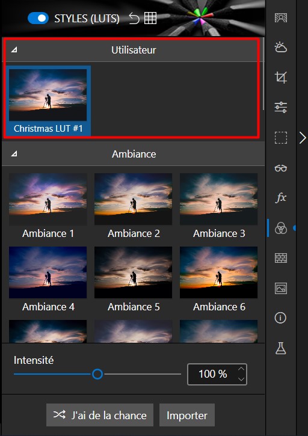Click the Importer button
The width and height of the screenshot is (308, 436).
pos(187,415)
